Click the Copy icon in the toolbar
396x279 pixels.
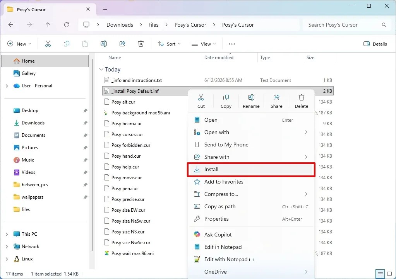[x=67, y=44]
